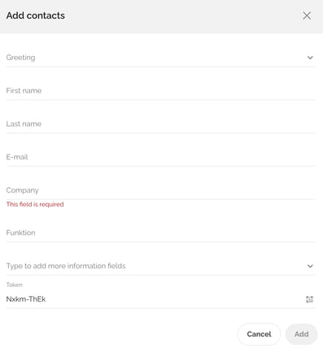Click the Add contacts dialog title
323x348 pixels.
click(x=36, y=15)
